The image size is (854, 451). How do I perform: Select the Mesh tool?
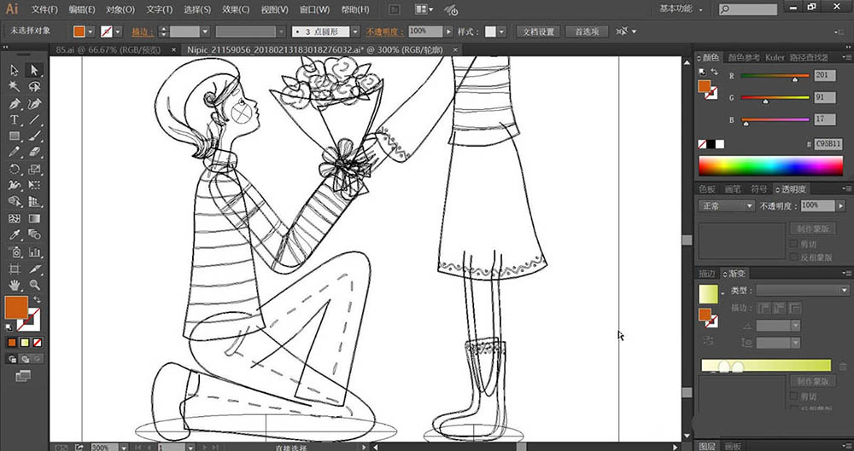click(x=15, y=218)
